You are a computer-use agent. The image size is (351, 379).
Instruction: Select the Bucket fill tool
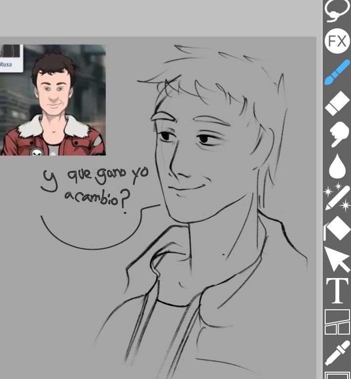337,228
